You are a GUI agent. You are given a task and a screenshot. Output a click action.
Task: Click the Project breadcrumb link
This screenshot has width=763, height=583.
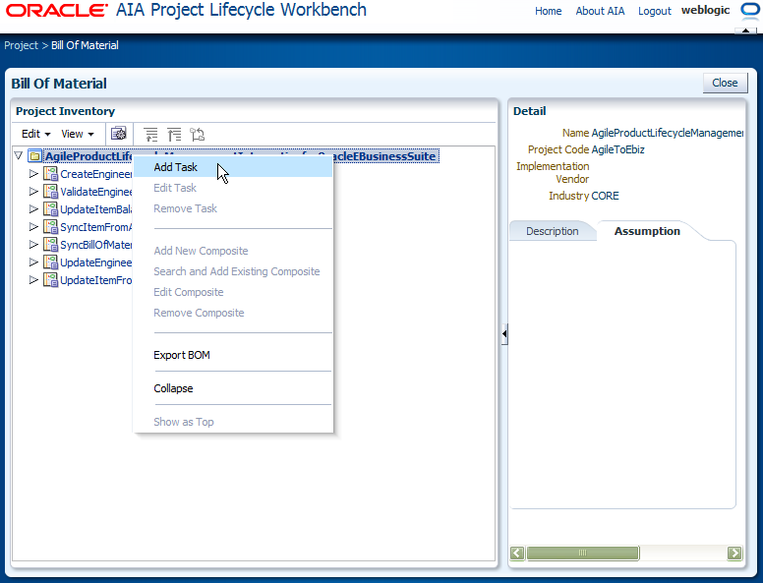21,45
